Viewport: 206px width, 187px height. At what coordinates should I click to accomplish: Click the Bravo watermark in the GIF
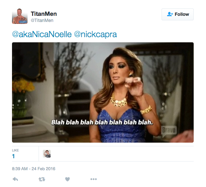tap(169, 131)
